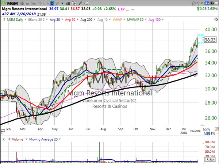Screen dimensions: 219x164
Task: Click the Moving Average 20 volume label
Action: click(x=43, y=139)
